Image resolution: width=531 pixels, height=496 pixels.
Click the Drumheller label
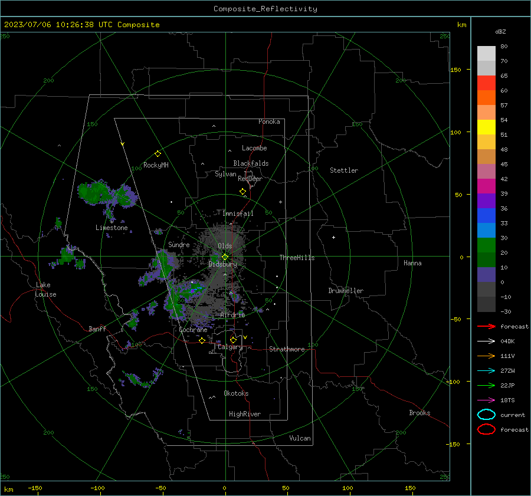pyautogui.click(x=346, y=291)
